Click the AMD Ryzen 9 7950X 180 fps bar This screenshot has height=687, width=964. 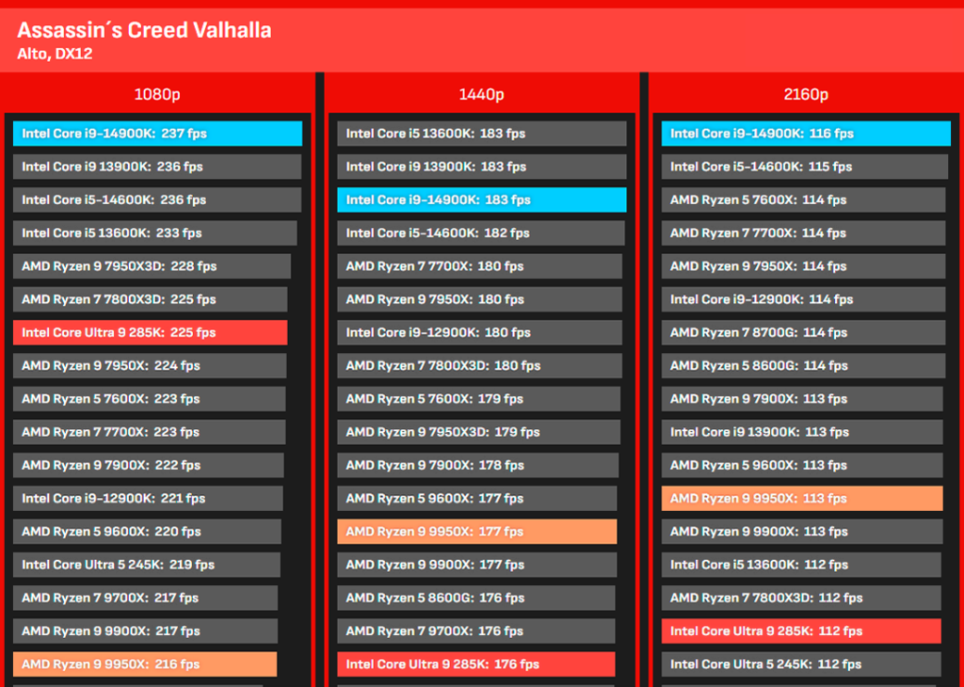(479, 299)
